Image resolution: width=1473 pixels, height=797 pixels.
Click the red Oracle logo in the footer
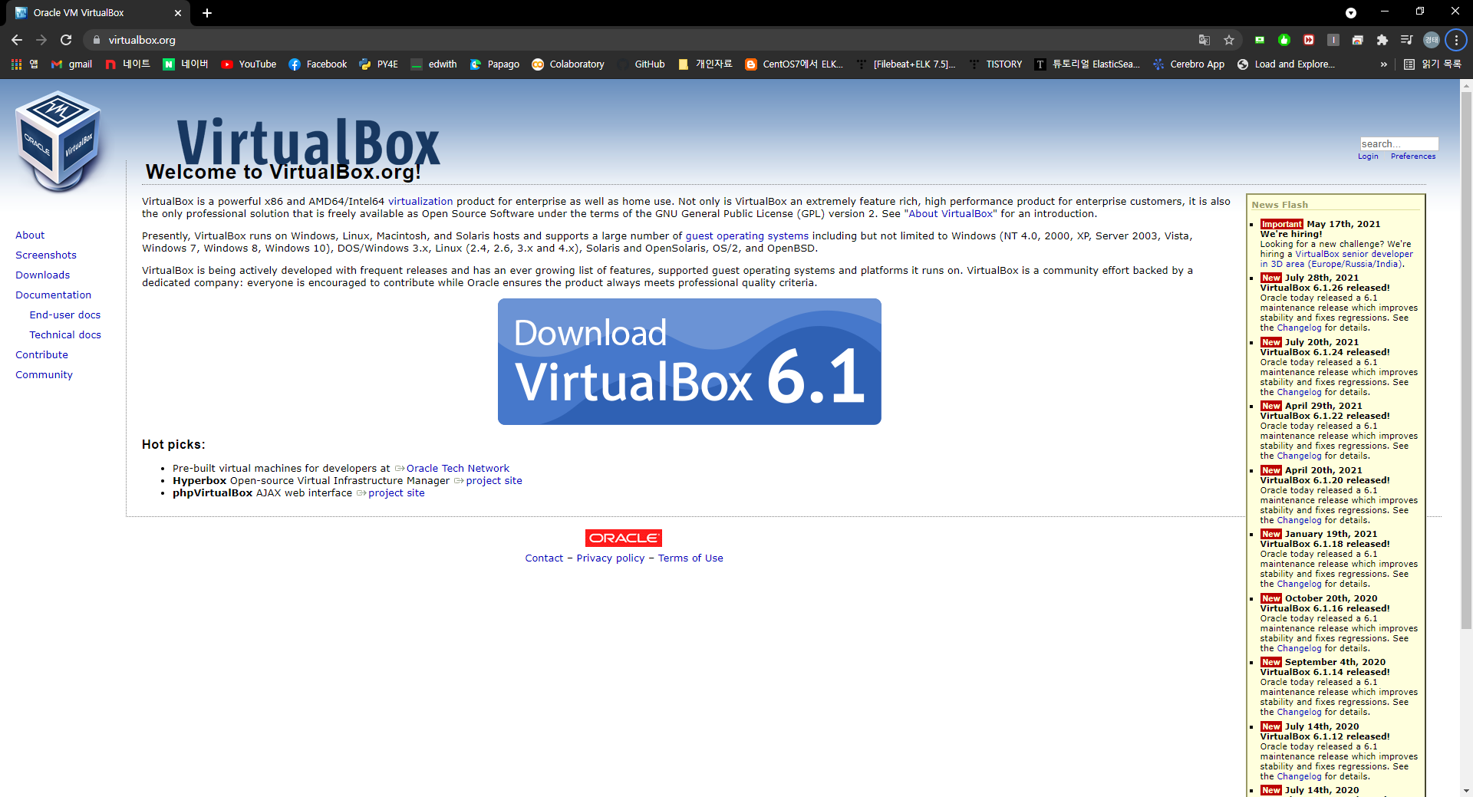click(623, 538)
